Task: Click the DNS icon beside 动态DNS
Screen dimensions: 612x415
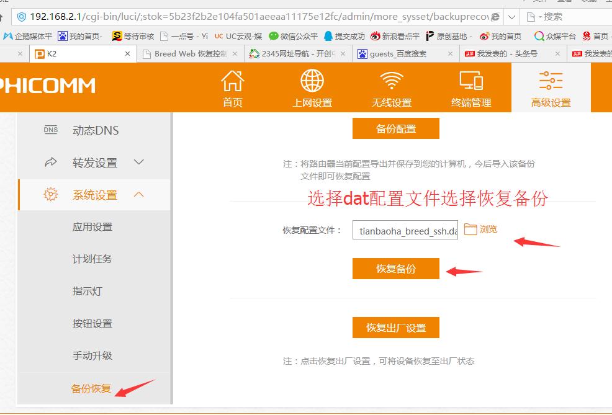Action: point(50,130)
